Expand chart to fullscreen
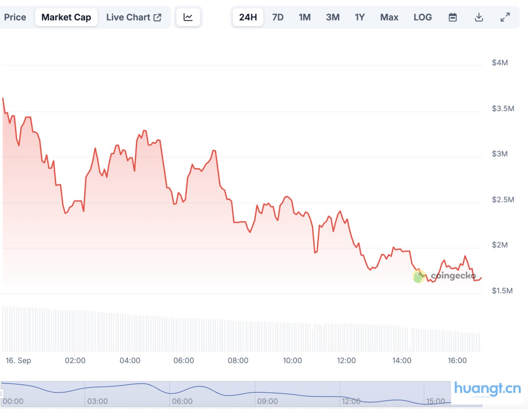 505,17
